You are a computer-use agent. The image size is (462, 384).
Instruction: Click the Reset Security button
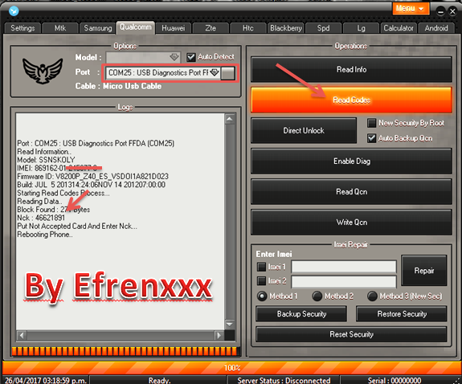point(351,334)
